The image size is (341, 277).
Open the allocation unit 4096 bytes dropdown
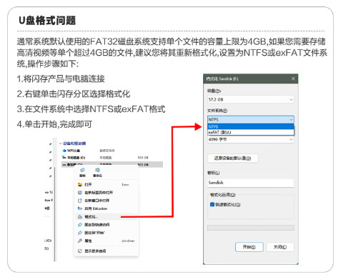point(251,139)
